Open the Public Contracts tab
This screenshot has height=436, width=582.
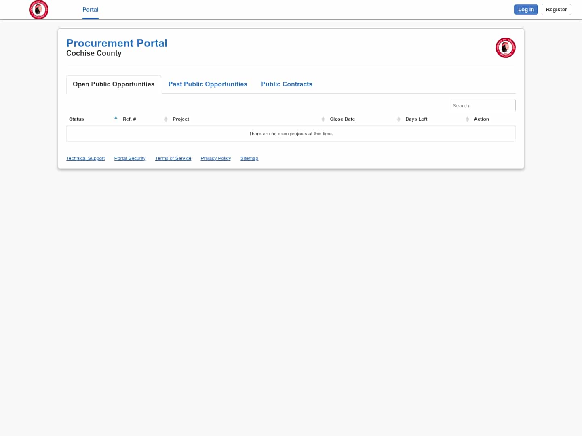tap(287, 84)
